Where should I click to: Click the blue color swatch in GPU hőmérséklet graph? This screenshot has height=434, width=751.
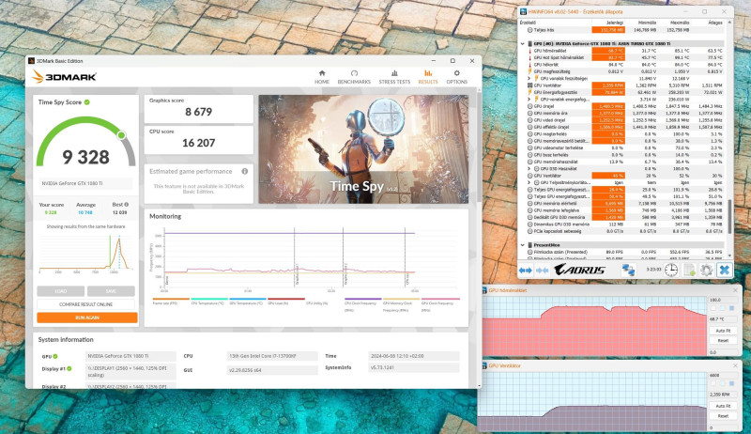731,308
